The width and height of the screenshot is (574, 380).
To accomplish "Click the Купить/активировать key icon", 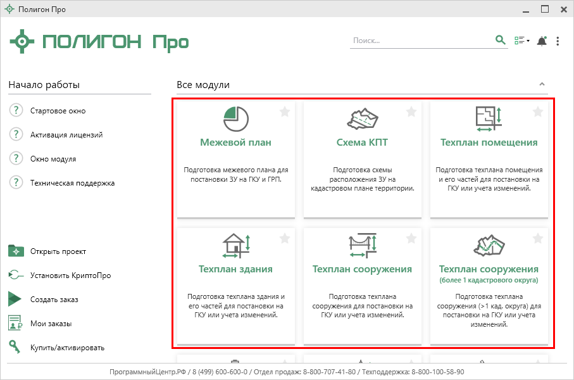I will [x=16, y=347].
